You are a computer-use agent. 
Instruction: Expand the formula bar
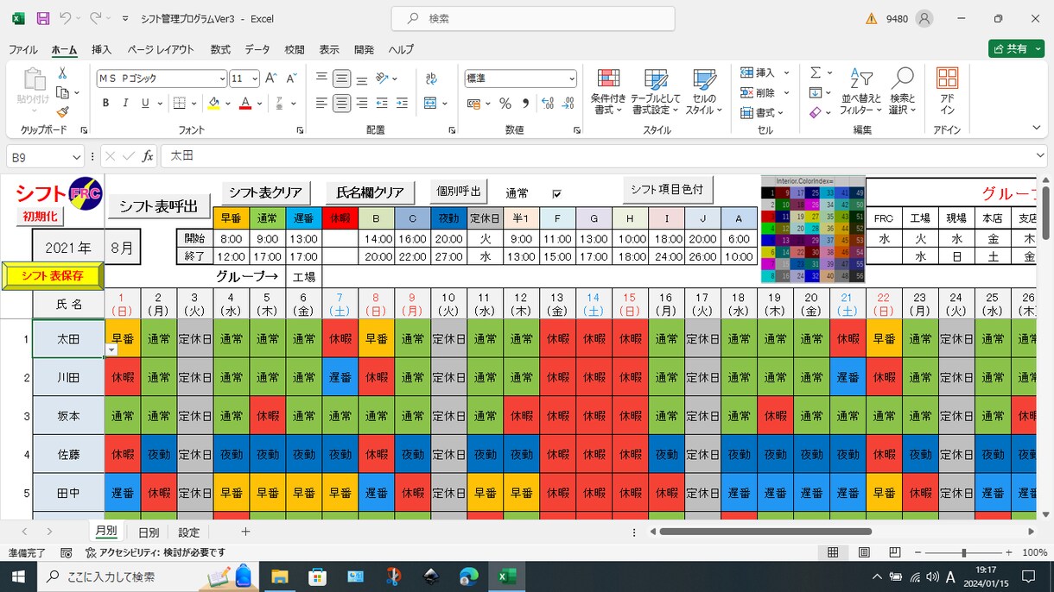click(x=1040, y=155)
